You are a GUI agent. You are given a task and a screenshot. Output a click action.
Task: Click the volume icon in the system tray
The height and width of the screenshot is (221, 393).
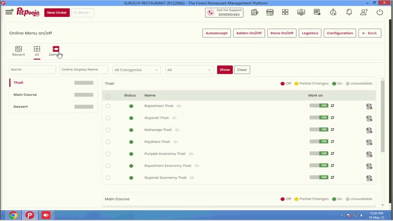(361, 215)
